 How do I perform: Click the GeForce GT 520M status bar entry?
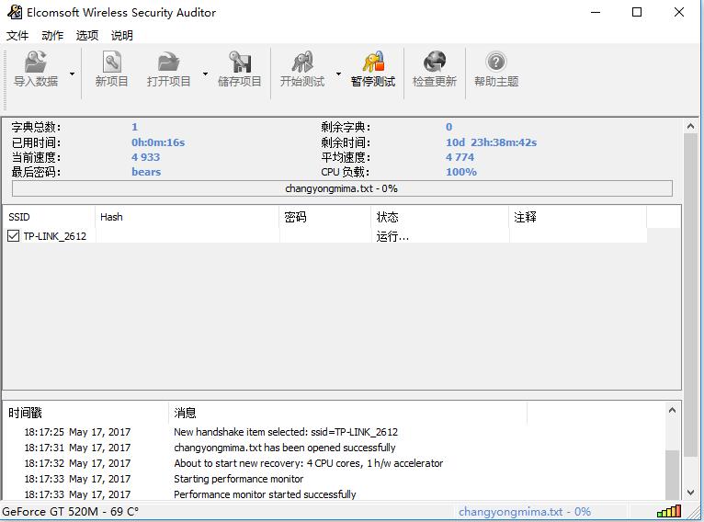tap(71, 512)
